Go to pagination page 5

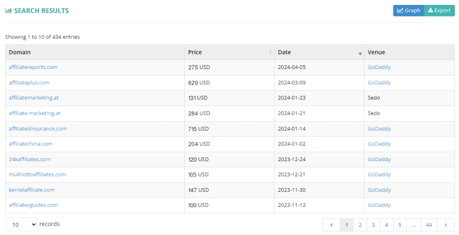(x=400, y=225)
